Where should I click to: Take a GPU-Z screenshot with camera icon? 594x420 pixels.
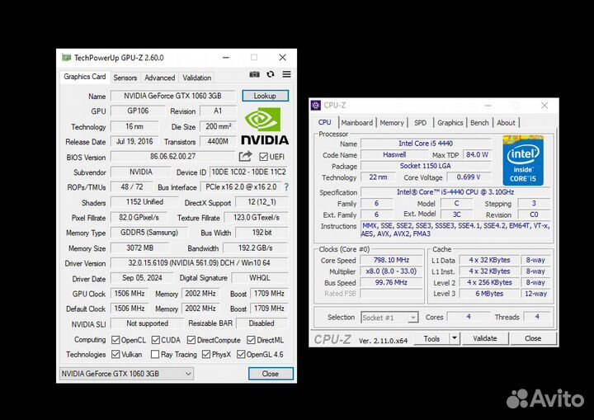pos(254,74)
